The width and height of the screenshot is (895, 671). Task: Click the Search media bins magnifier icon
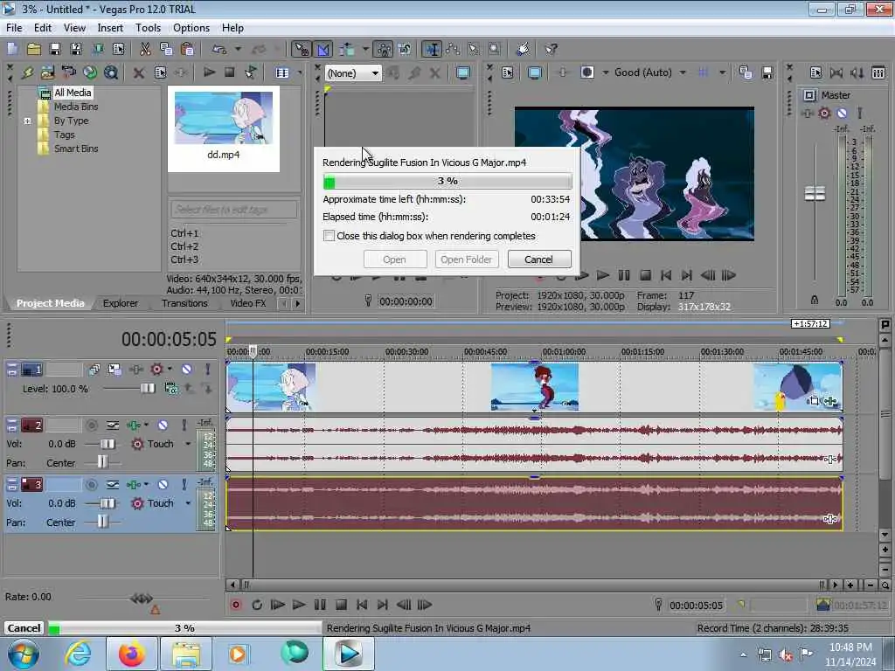coord(111,73)
